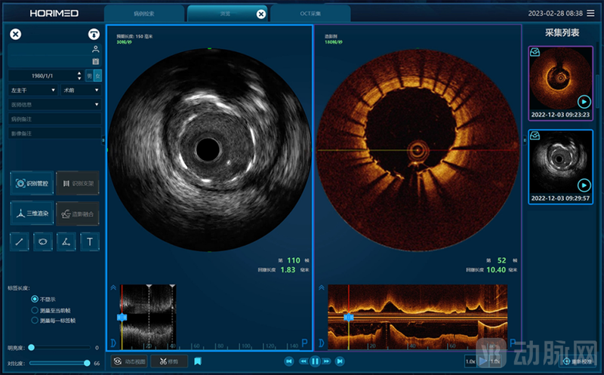Select the text annotation tool

[90, 242]
